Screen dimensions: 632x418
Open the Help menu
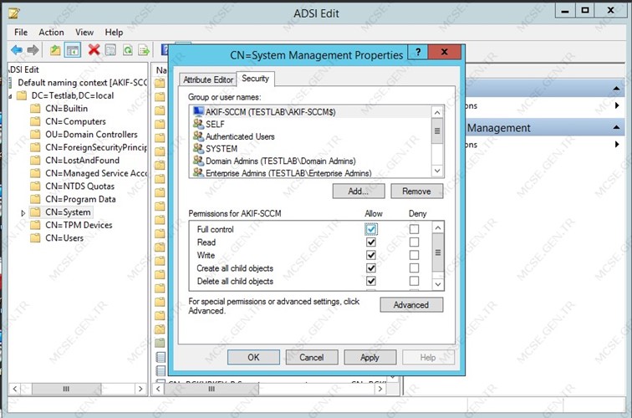(x=114, y=33)
